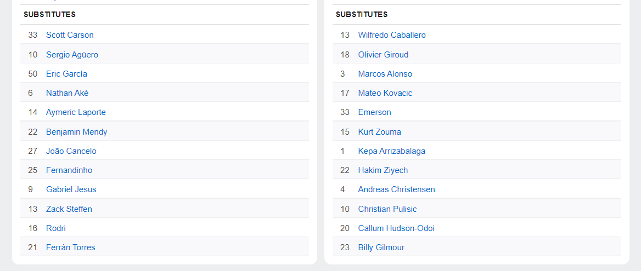Select Zack Steffen in the substitutes list
Image resolution: width=641 pixels, height=271 pixels.
69,209
